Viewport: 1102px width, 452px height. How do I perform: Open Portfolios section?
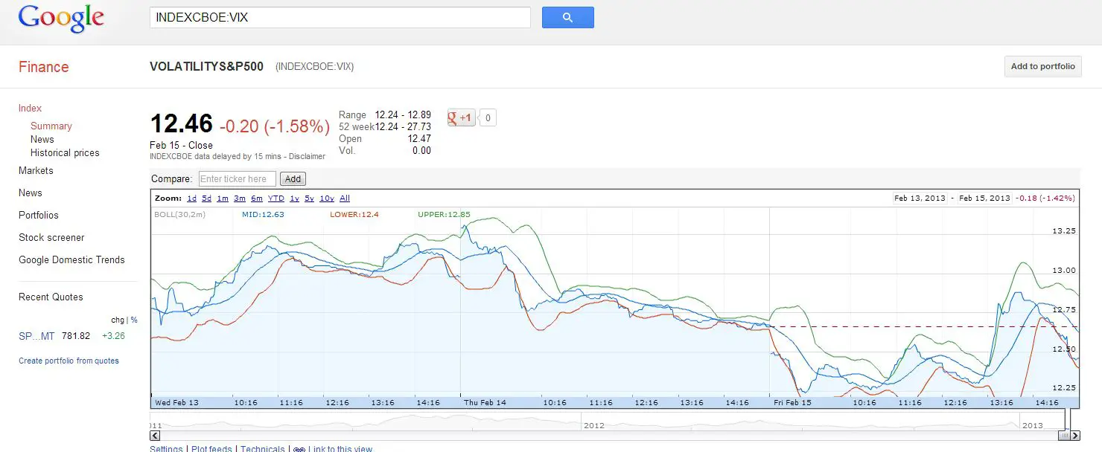point(39,215)
